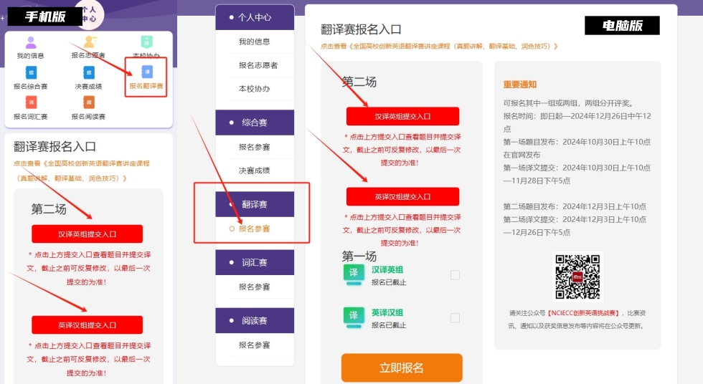Open 报名综合赛 blue notebook icon

31,72
